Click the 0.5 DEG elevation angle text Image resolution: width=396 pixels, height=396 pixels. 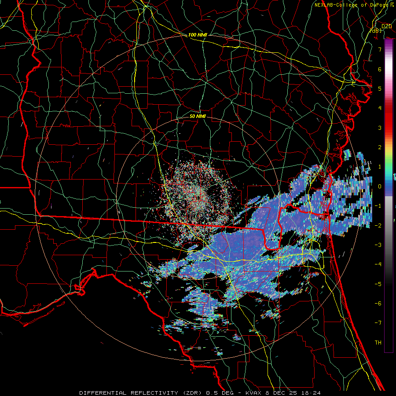coord(220,393)
